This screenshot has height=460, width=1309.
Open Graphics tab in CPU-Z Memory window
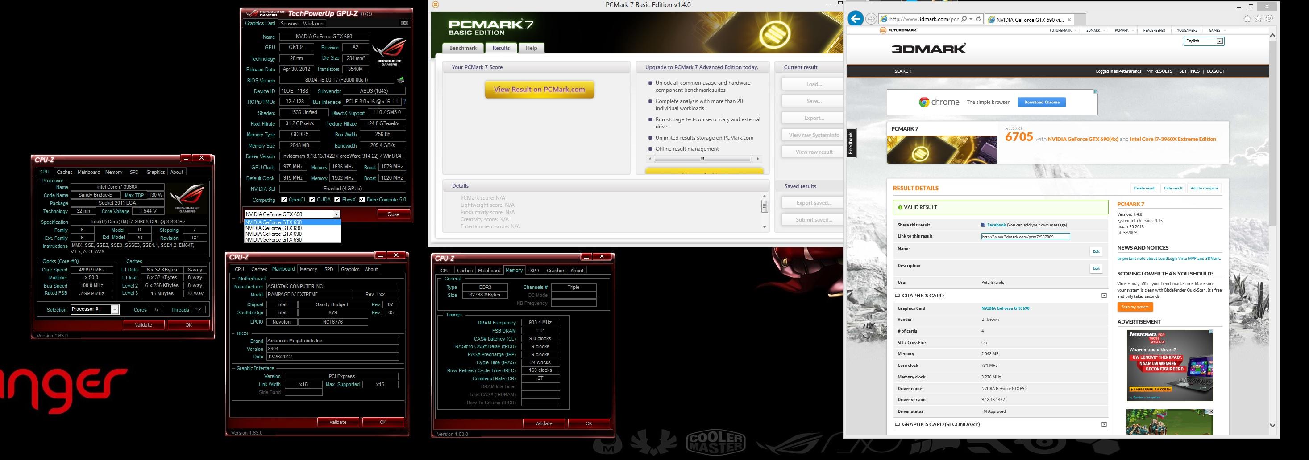[x=555, y=271]
